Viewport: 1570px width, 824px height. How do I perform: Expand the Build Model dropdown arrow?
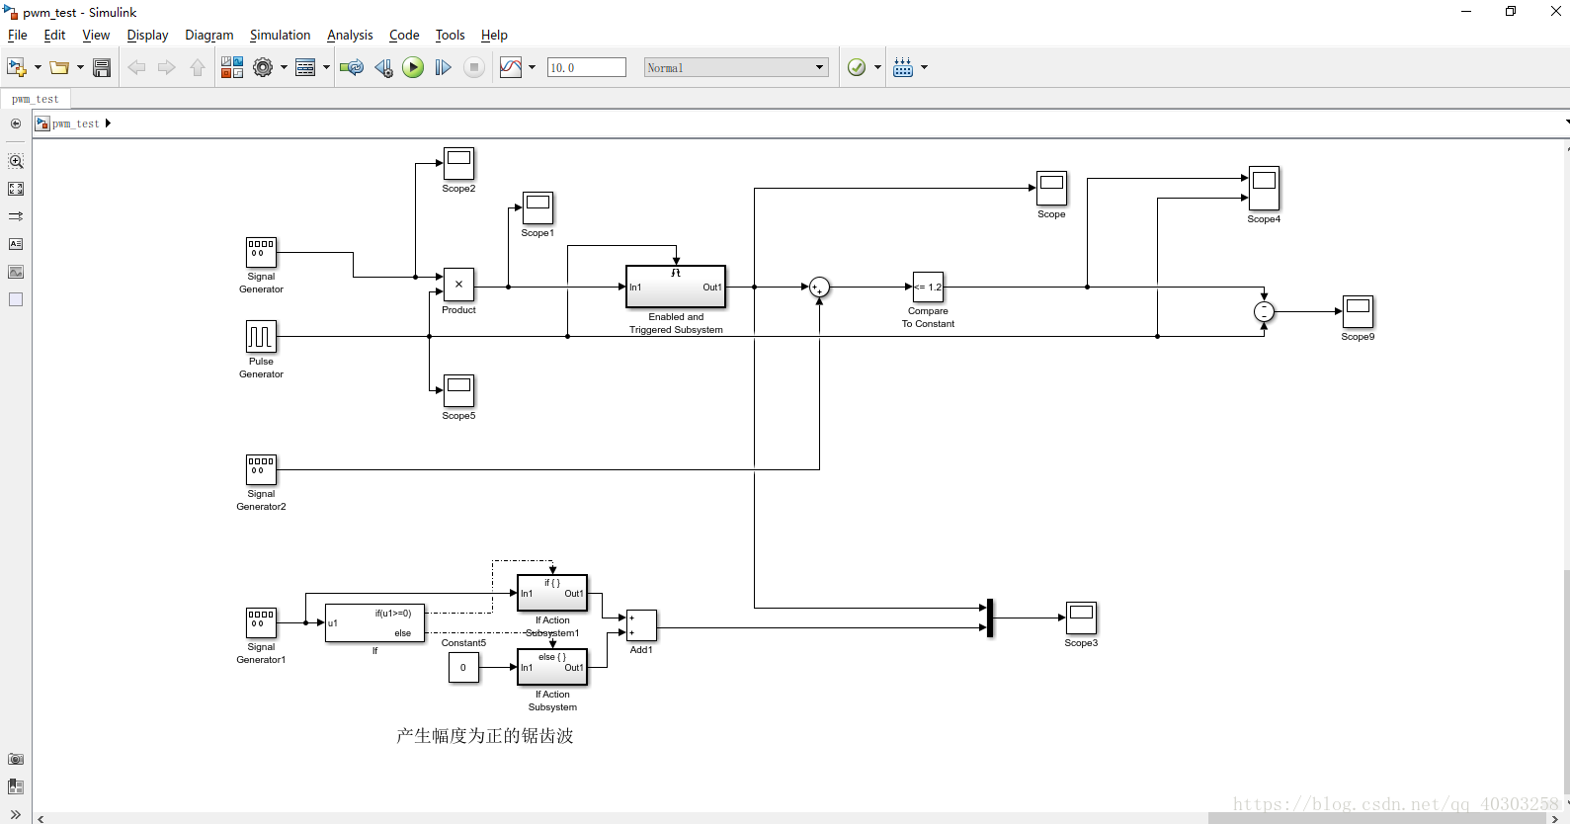click(x=924, y=67)
